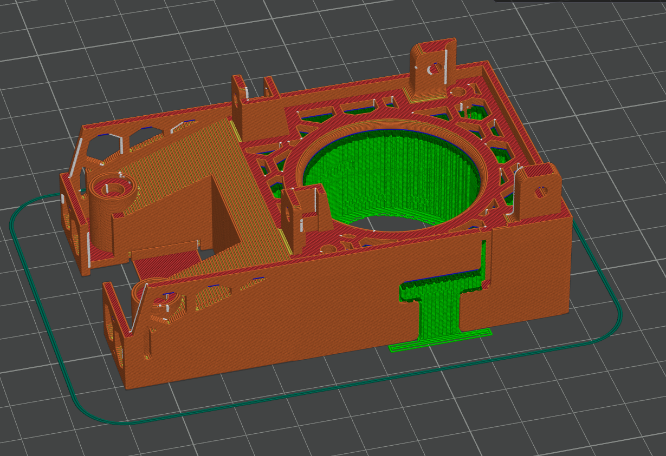Image resolution: width=666 pixels, height=456 pixels.
Task: Click the small green support in back-right corner
Action: coord(477,113)
